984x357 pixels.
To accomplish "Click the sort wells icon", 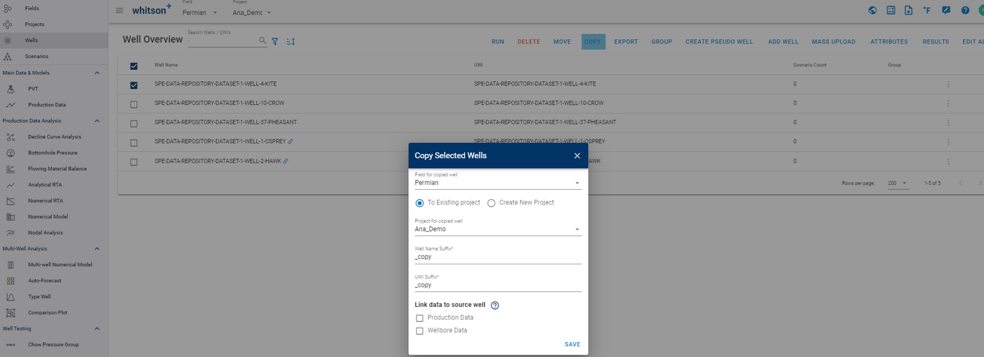I will [291, 42].
